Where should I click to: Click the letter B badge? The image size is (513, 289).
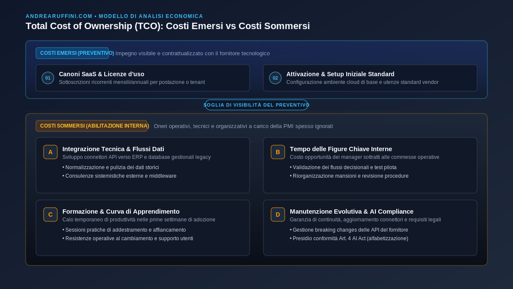coord(278,152)
